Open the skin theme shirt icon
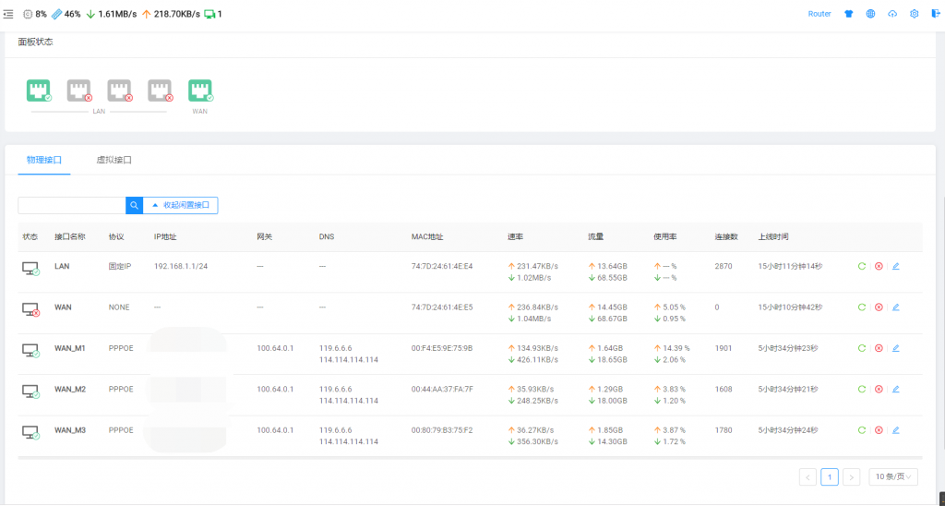945x506 pixels. pyautogui.click(x=849, y=14)
